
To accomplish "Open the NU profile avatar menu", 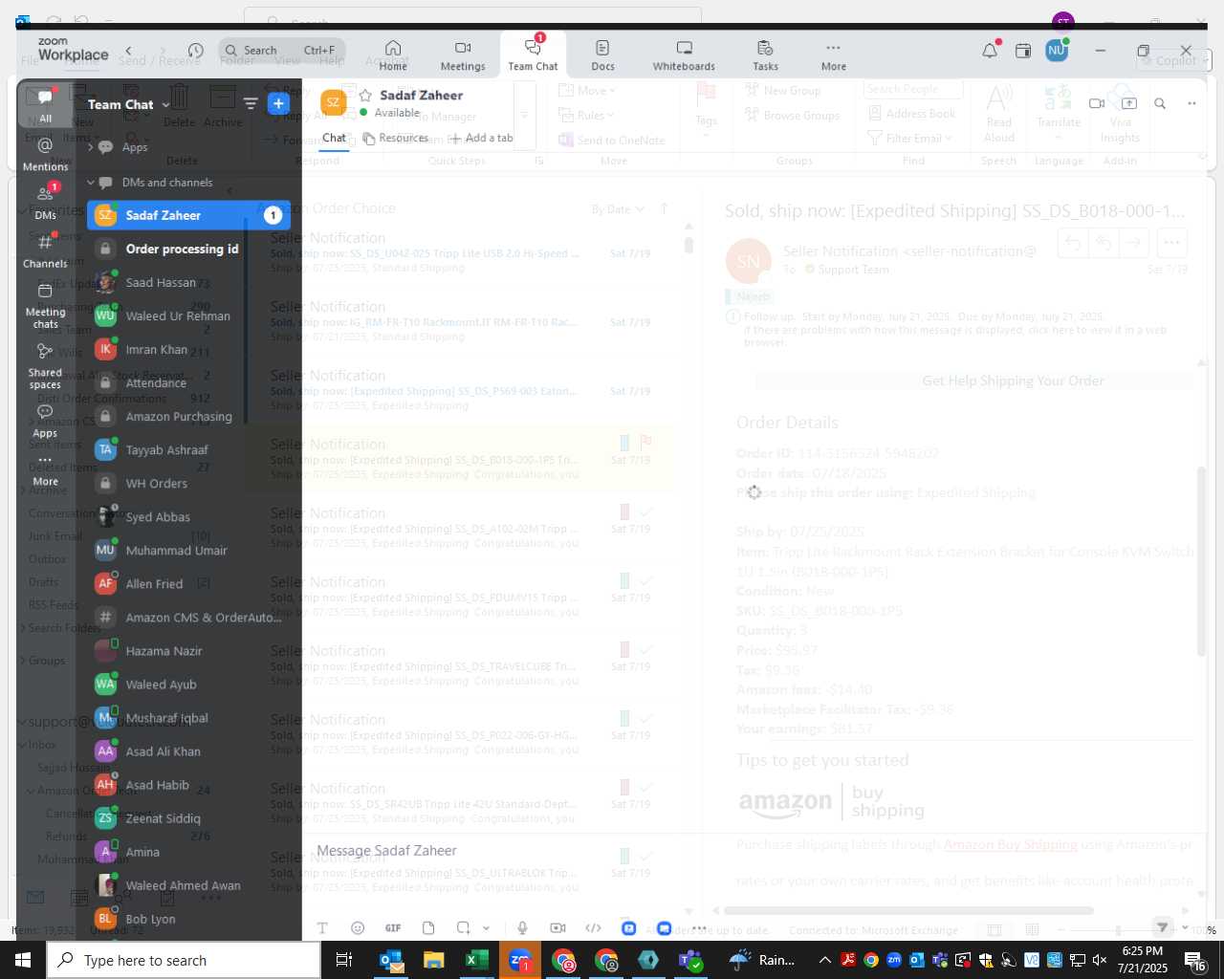I will click(x=1057, y=51).
